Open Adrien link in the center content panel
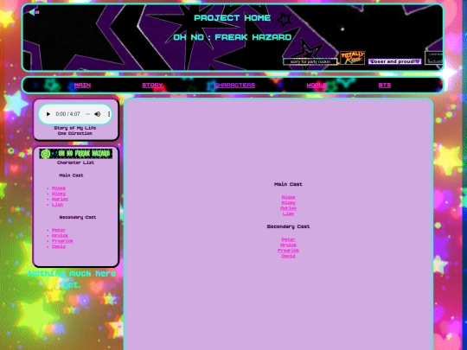The height and width of the screenshot is (350, 467). [x=288, y=208]
